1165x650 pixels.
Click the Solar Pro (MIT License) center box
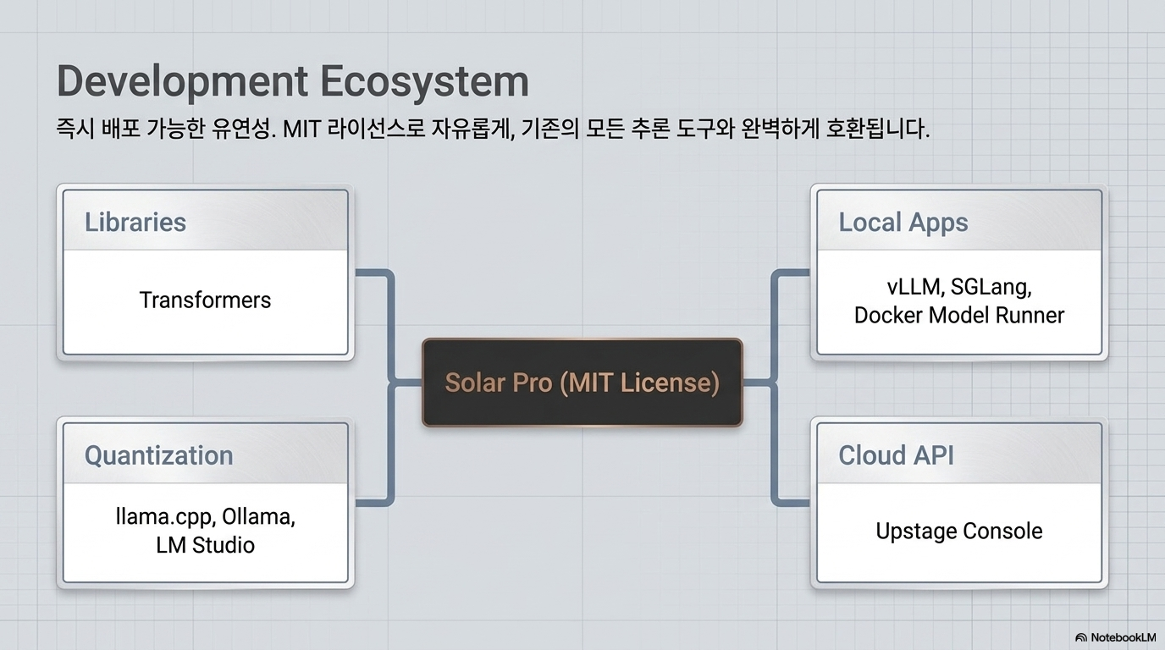(x=582, y=383)
